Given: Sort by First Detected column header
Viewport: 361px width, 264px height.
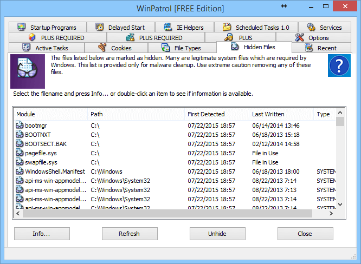Looking at the screenshot, I should (217, 114).
